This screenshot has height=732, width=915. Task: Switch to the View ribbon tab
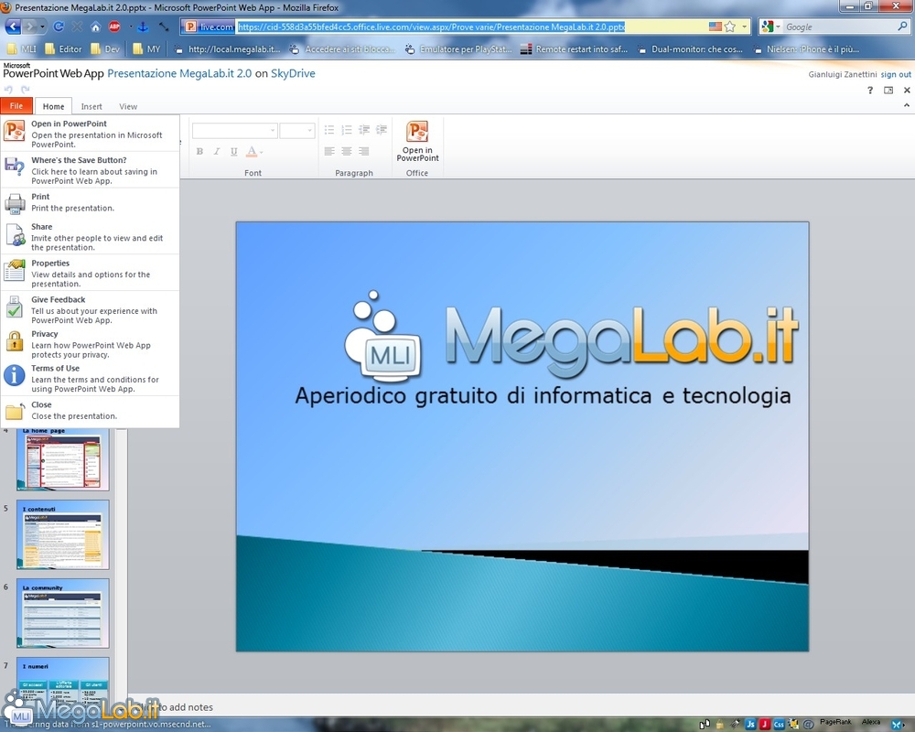pyautogui.click(x=128, y=106)
